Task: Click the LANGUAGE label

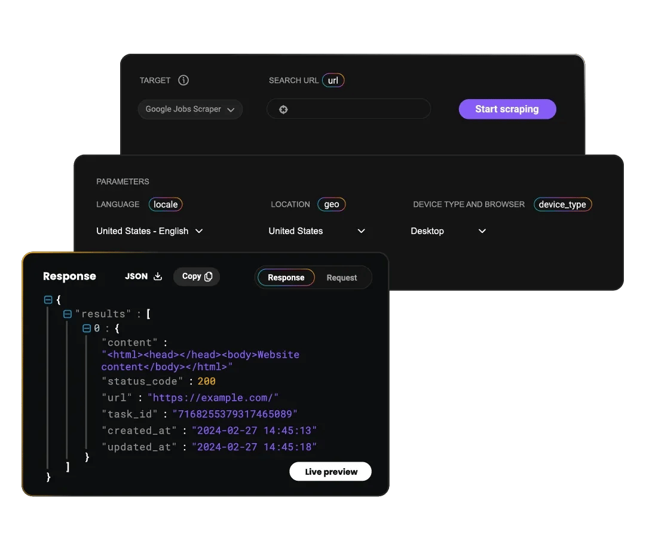Action: (x=118, y=205)
